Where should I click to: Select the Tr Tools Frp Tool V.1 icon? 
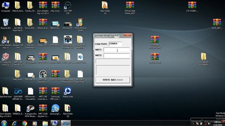click(x=6, y=59)
